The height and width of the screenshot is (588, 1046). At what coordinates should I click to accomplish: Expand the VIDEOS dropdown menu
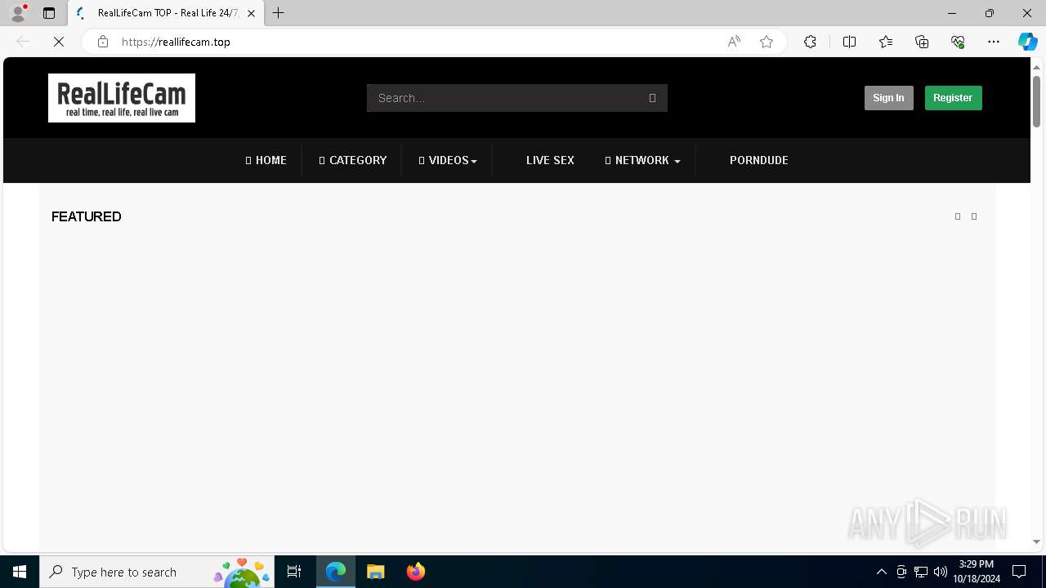(448, 160)
